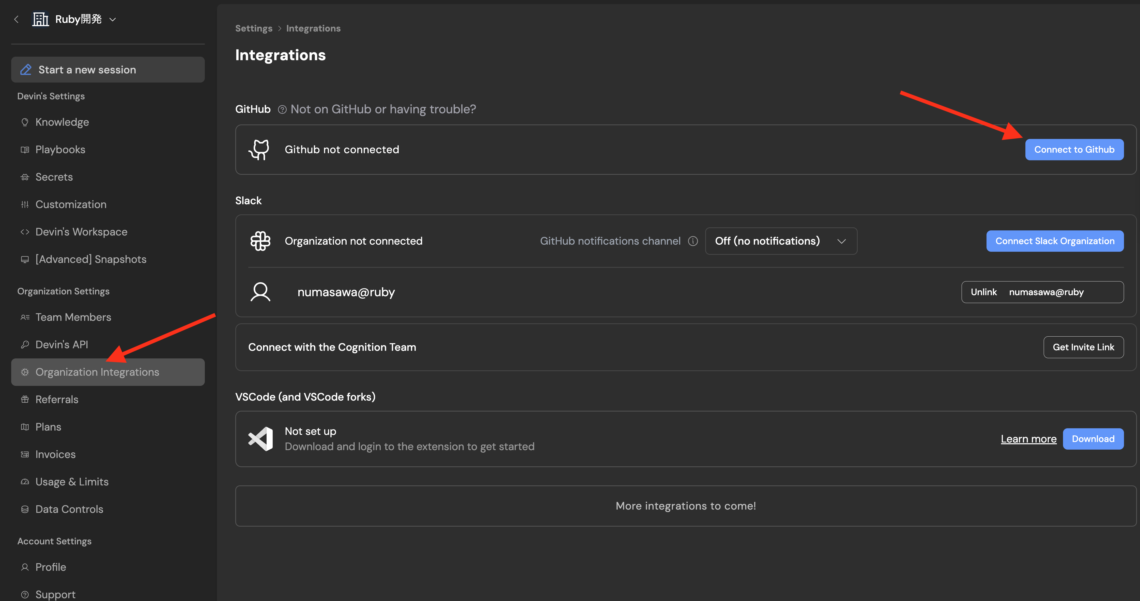
Task: Click the user avatar icon next to numasawa@ruby
Action: coord(260,292)
